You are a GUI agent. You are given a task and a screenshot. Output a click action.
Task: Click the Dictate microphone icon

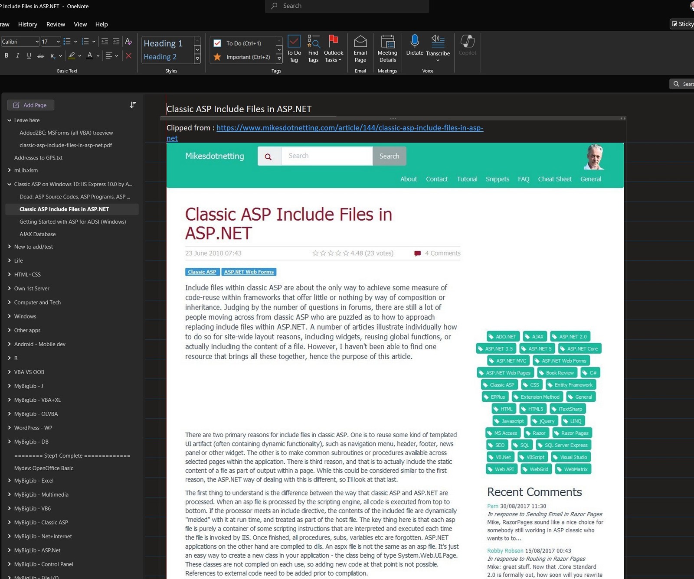(415, 42)
